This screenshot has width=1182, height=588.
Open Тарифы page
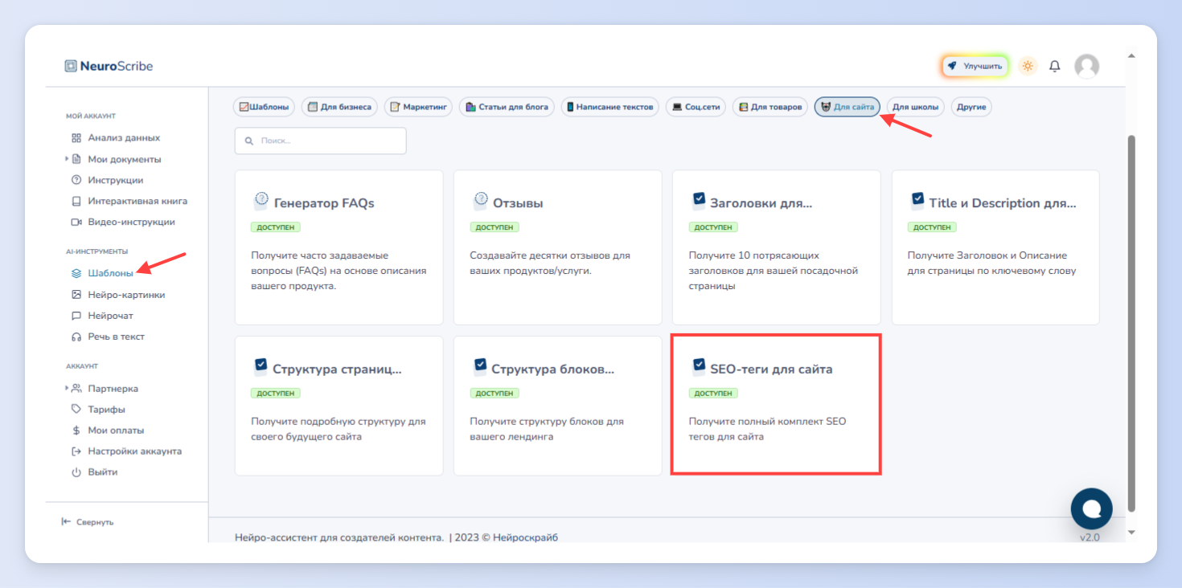(x=106, y=410)
